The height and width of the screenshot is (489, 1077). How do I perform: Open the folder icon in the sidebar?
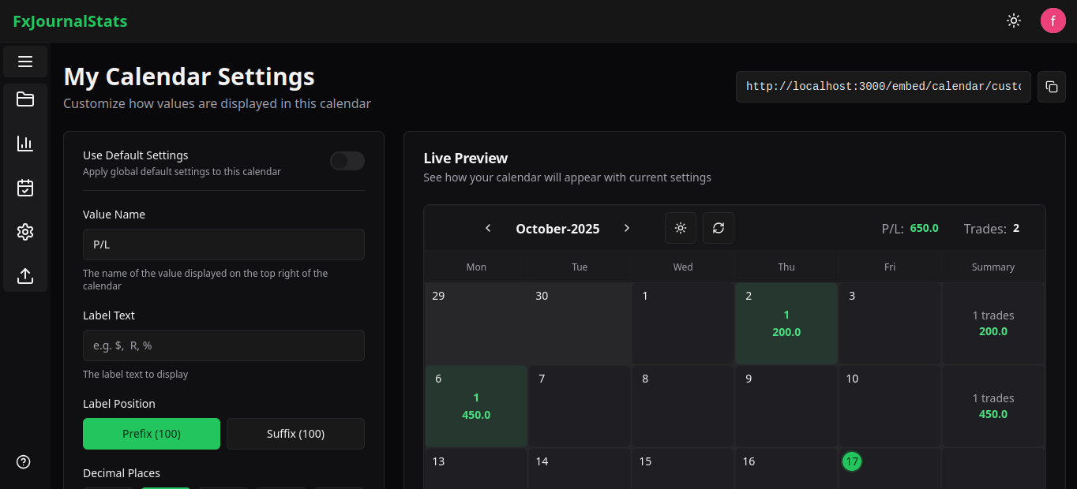coord(24,99)
